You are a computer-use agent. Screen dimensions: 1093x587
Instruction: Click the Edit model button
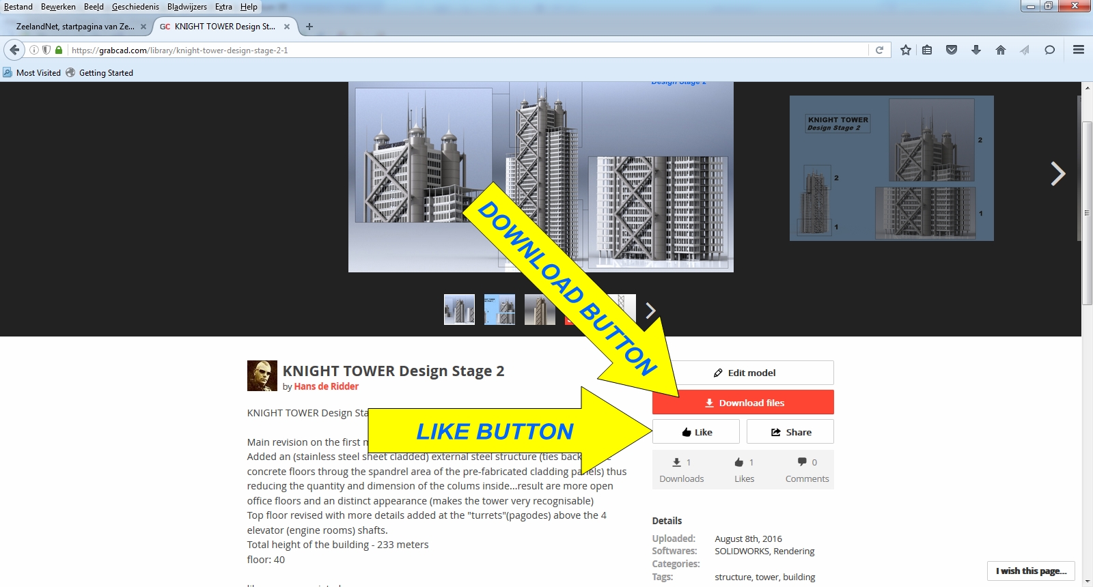pos(743,373)
